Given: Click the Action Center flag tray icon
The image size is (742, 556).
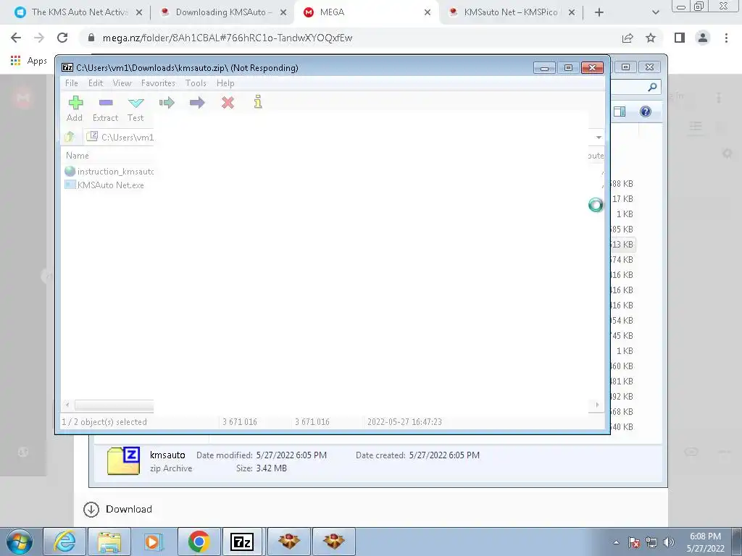Looking at the screenshot, I should [x=634, y=542].
